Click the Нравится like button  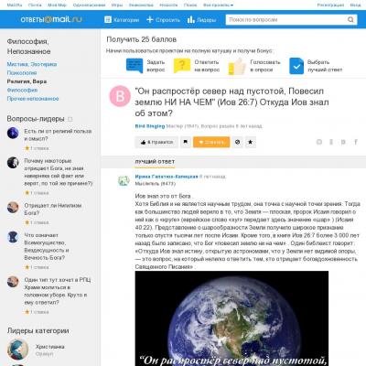(156, 142)
